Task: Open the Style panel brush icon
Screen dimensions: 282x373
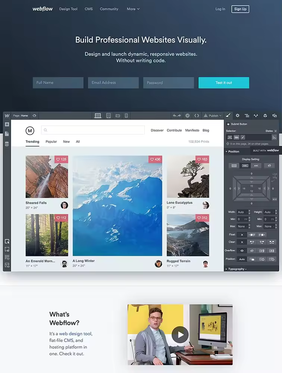Action: (228, 115)
